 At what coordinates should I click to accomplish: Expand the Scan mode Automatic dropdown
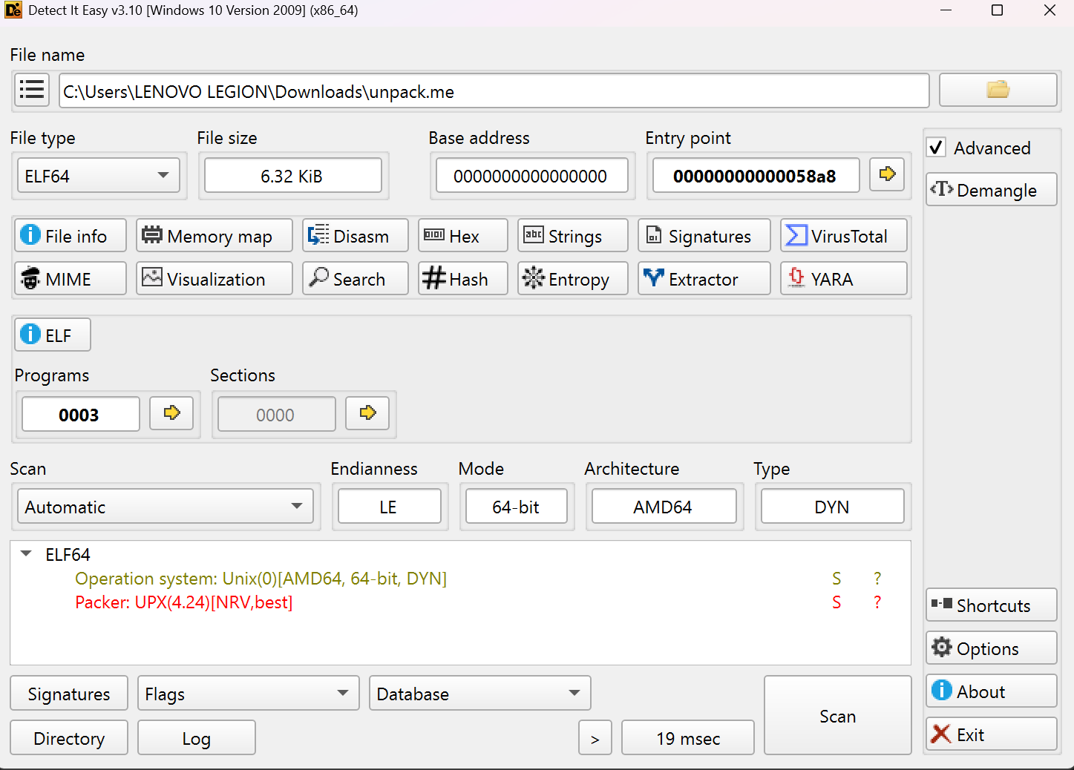pos(165,507)
